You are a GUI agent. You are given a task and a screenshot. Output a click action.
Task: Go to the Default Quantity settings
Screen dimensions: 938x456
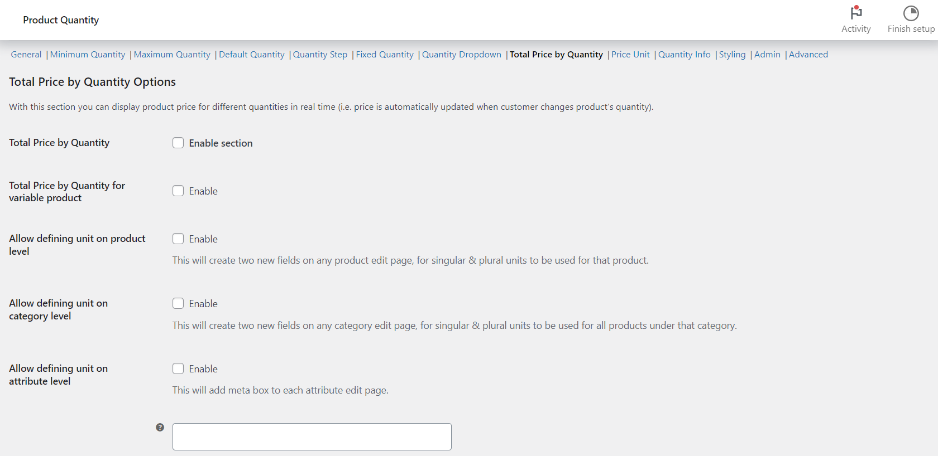point(251,54)
